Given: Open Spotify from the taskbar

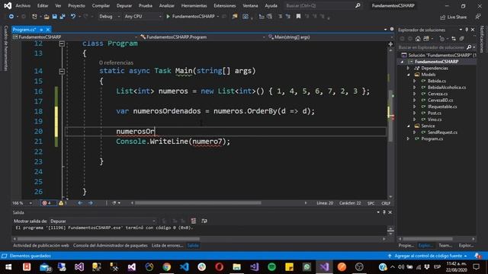Looking at the screenshot, I should (x=271, y=267).
